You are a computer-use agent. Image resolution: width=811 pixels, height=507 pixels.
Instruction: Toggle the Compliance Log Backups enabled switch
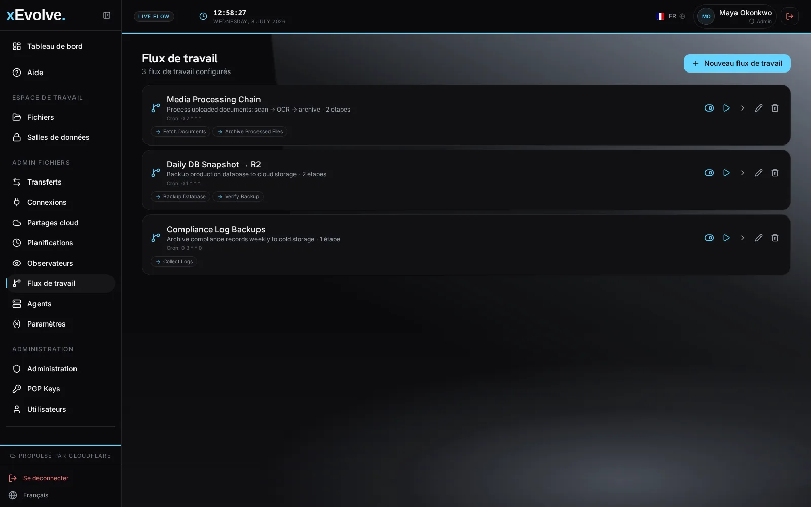pyautogui.click(x=709, y=238)
